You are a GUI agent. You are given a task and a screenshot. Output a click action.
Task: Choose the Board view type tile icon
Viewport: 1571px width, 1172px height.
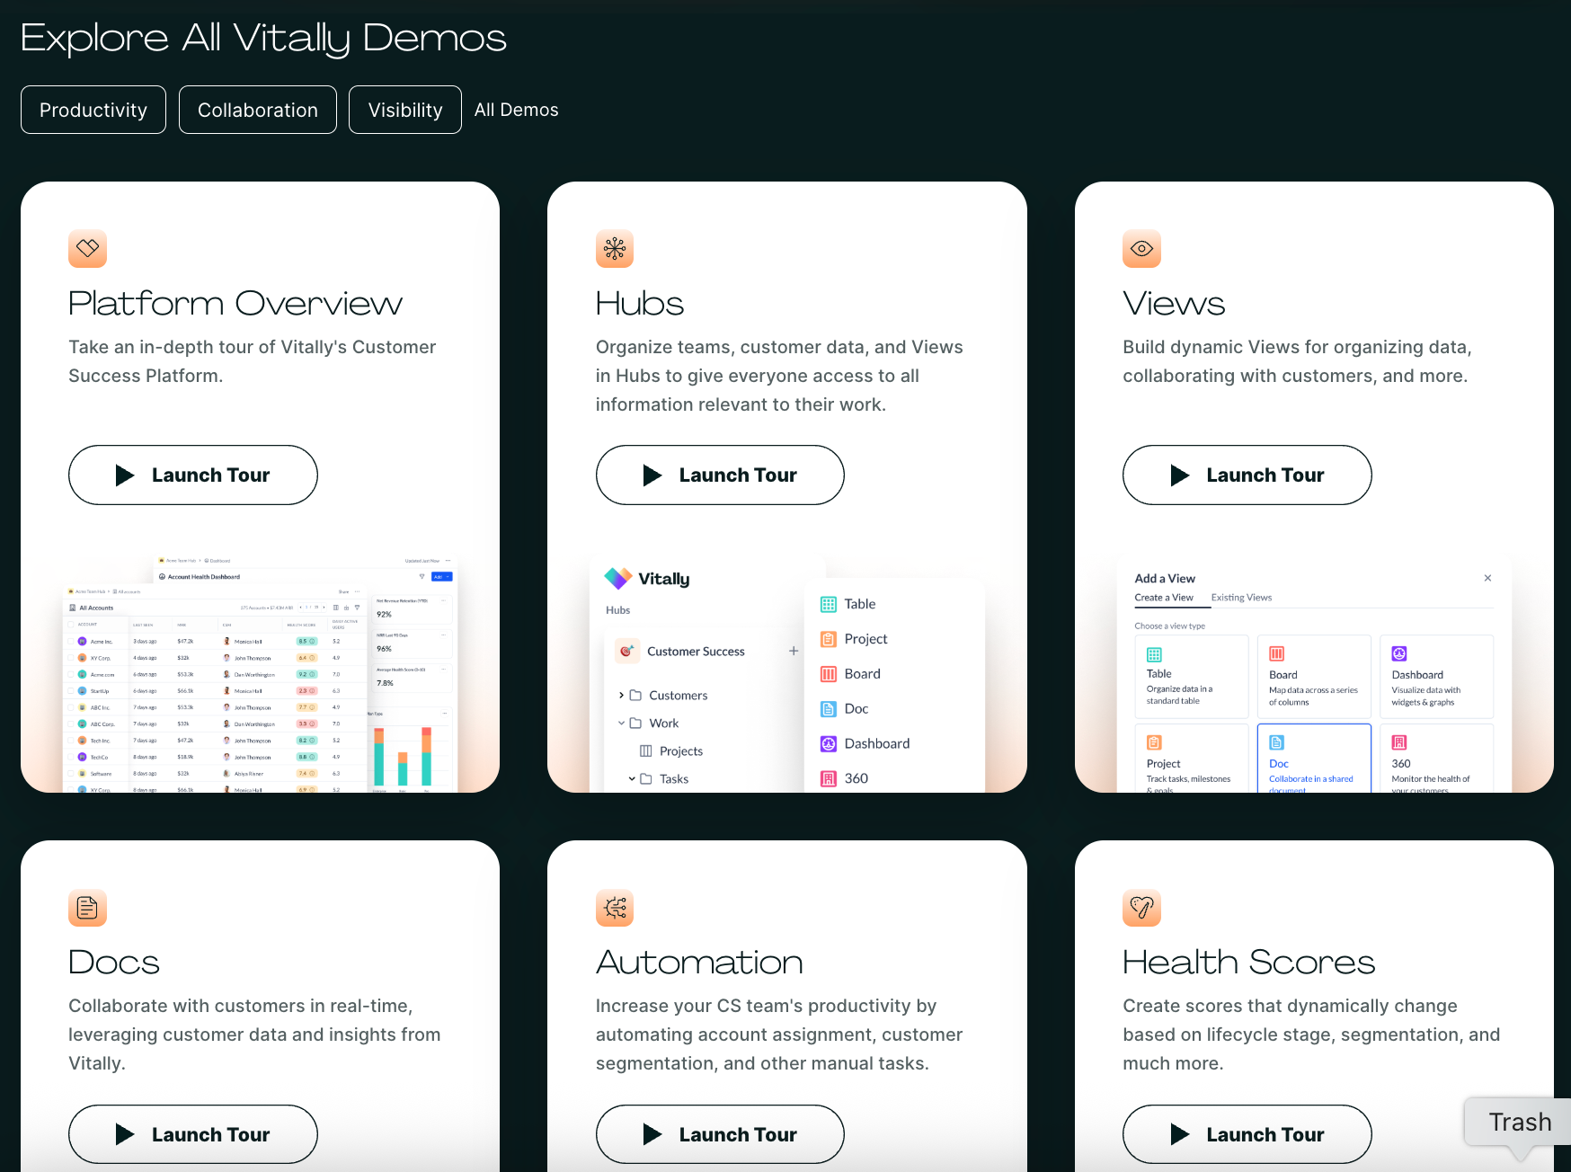click(x=1276, y=653)
